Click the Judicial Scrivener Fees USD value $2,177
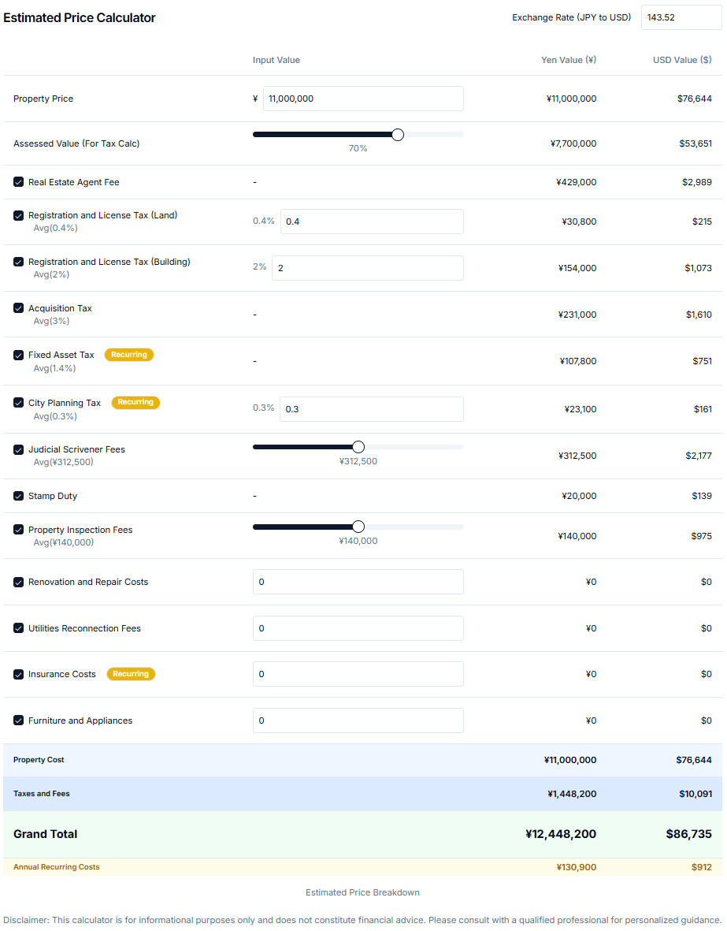This screenshot has width=727, height=931. [699, 456]
